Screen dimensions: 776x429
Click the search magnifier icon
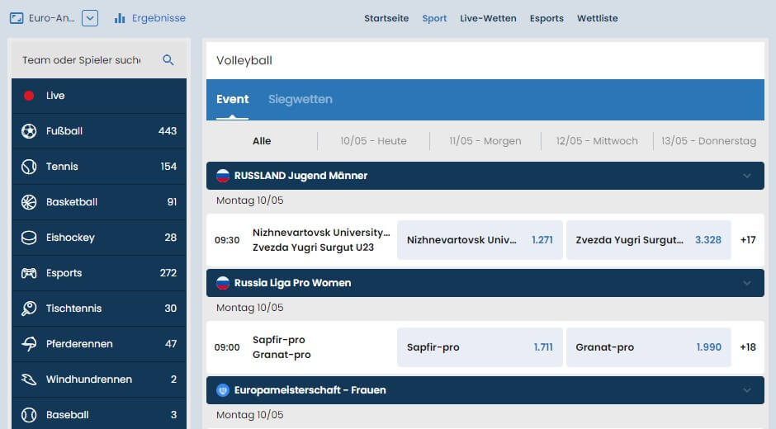[x=168, y=60]
